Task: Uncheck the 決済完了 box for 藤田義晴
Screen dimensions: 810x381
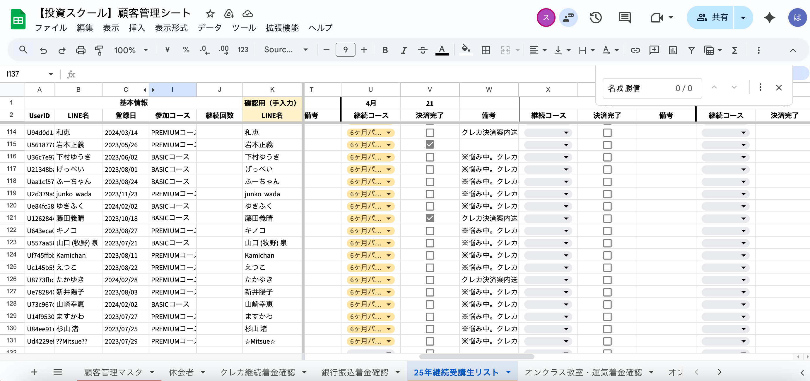Action: point(430,218)
